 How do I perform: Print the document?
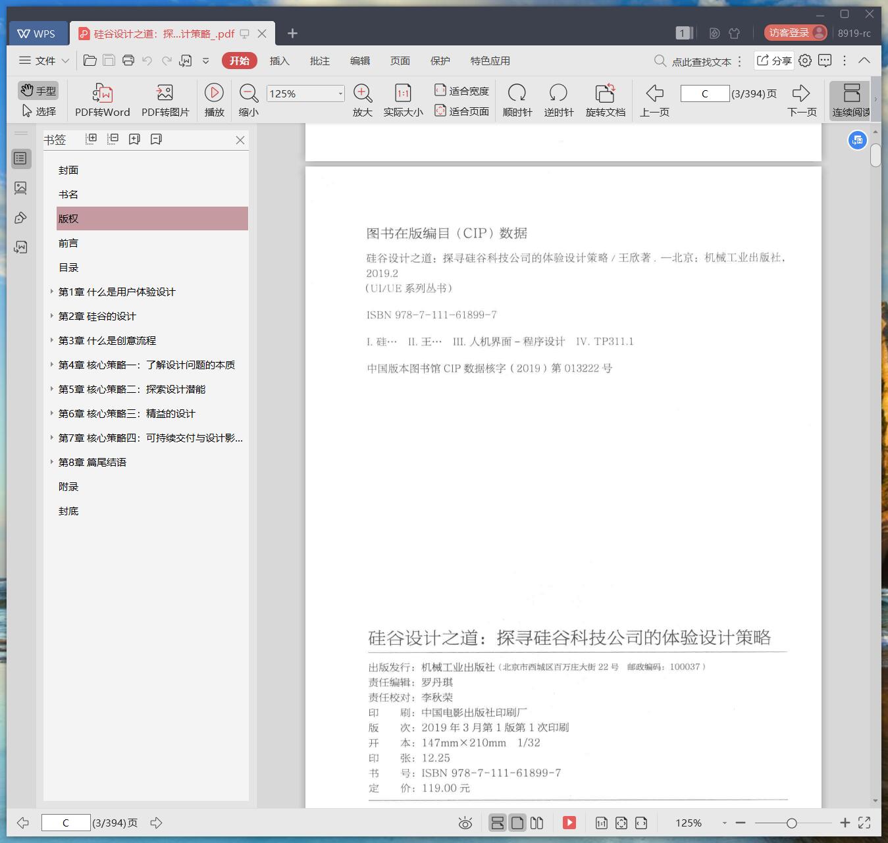[x=128, y=61]
